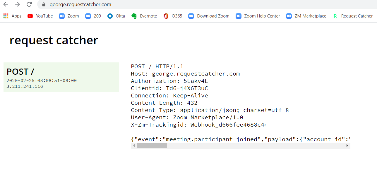Click the browser forward arrow

(x=17, y=4)
